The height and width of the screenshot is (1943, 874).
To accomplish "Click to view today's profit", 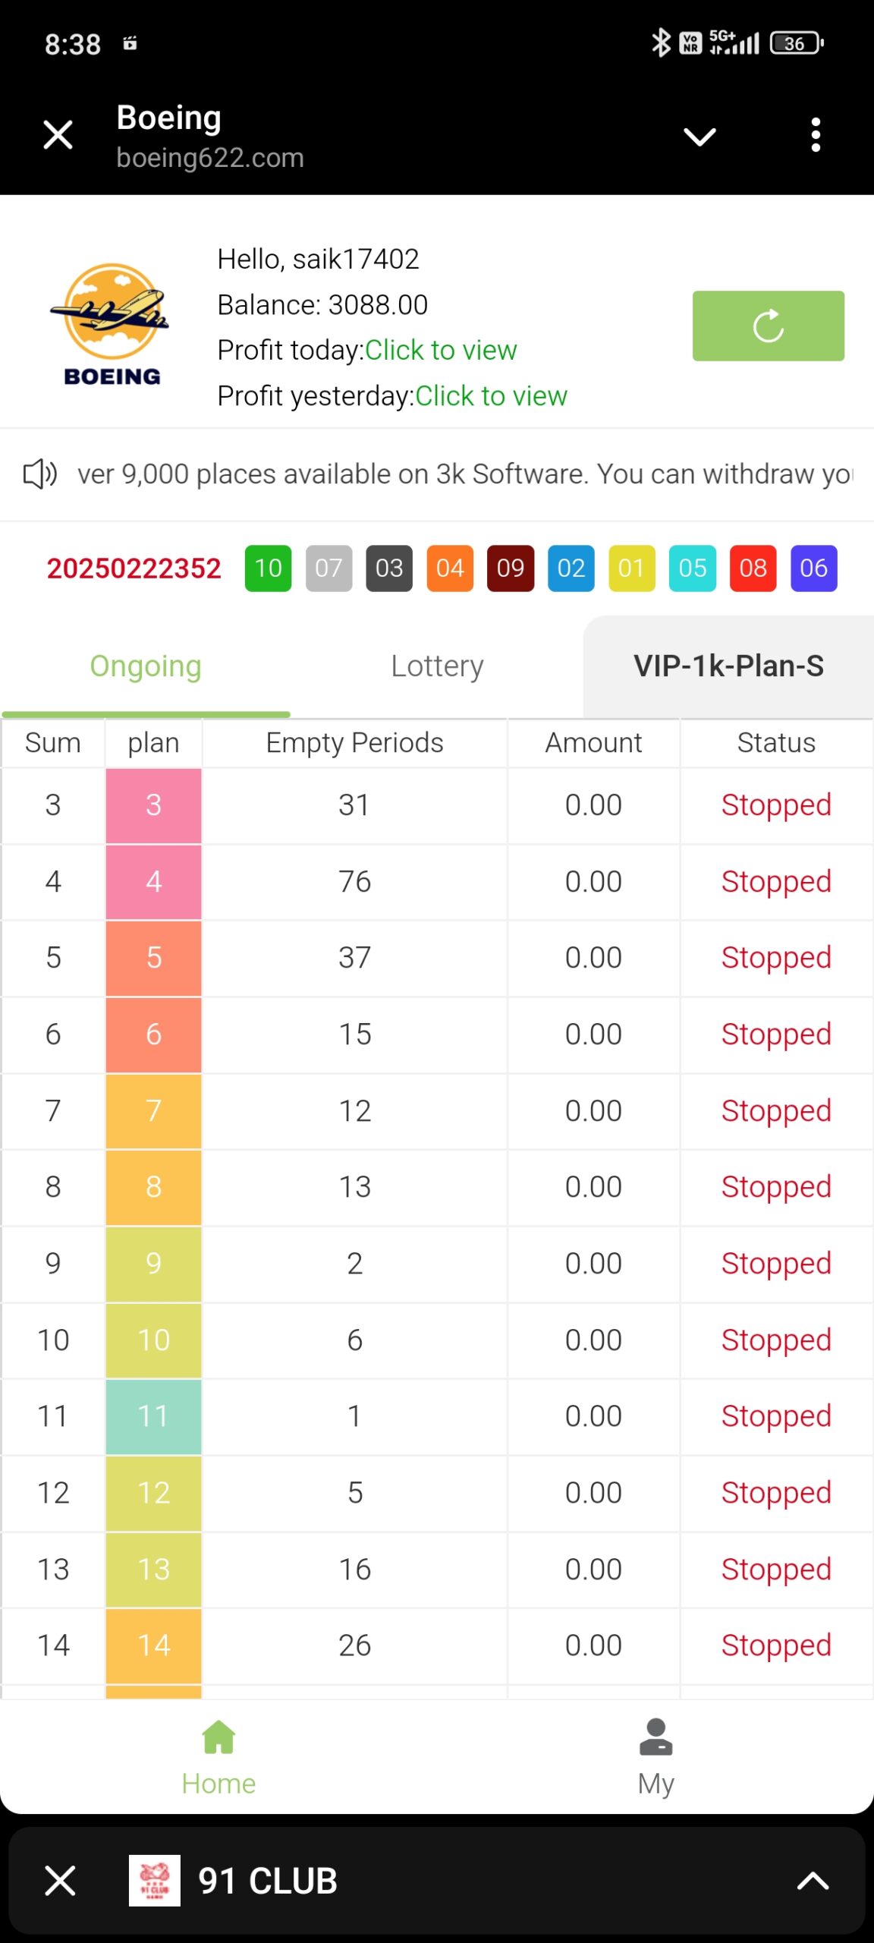I will coord(441,351).
